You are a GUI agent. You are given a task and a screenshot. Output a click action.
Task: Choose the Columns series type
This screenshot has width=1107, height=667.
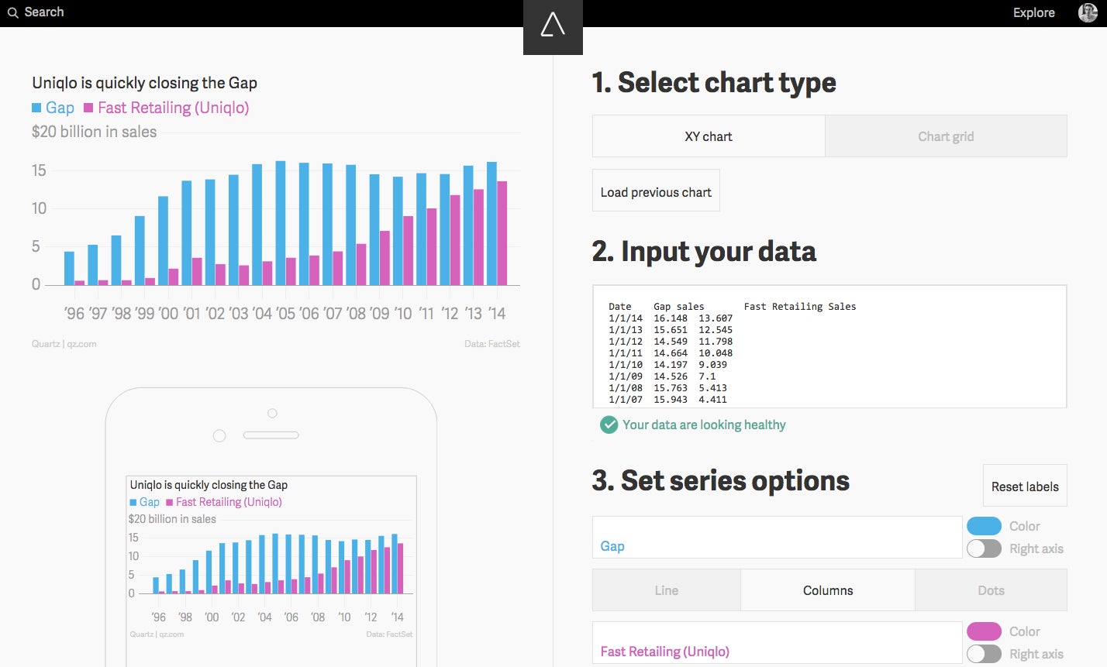coord(828,590)
